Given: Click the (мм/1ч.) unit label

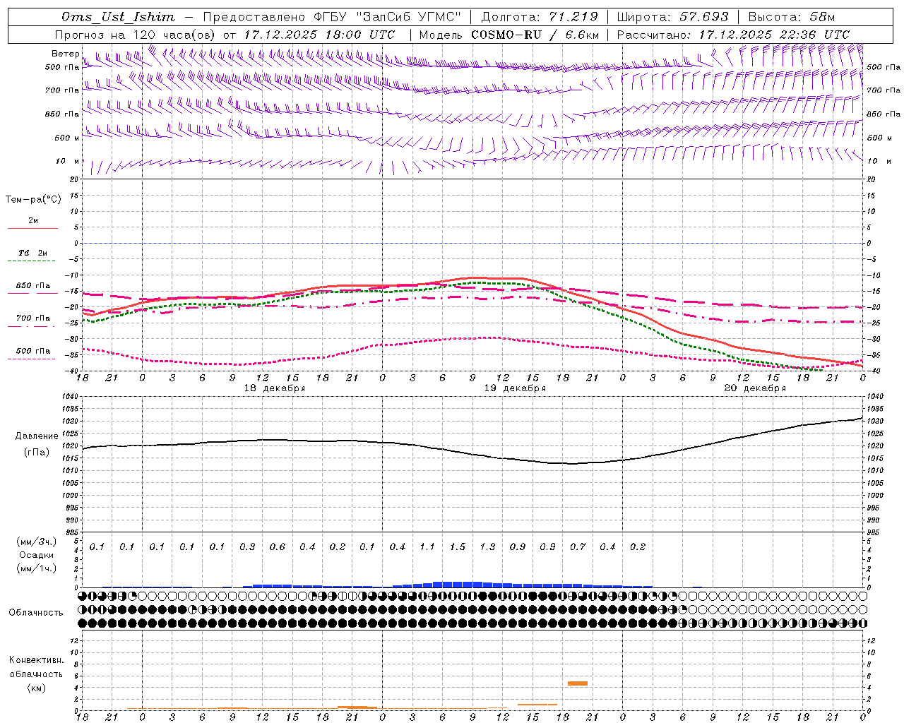Looking at the screenshot, I should pyautogui.click(x=37, y=568).
